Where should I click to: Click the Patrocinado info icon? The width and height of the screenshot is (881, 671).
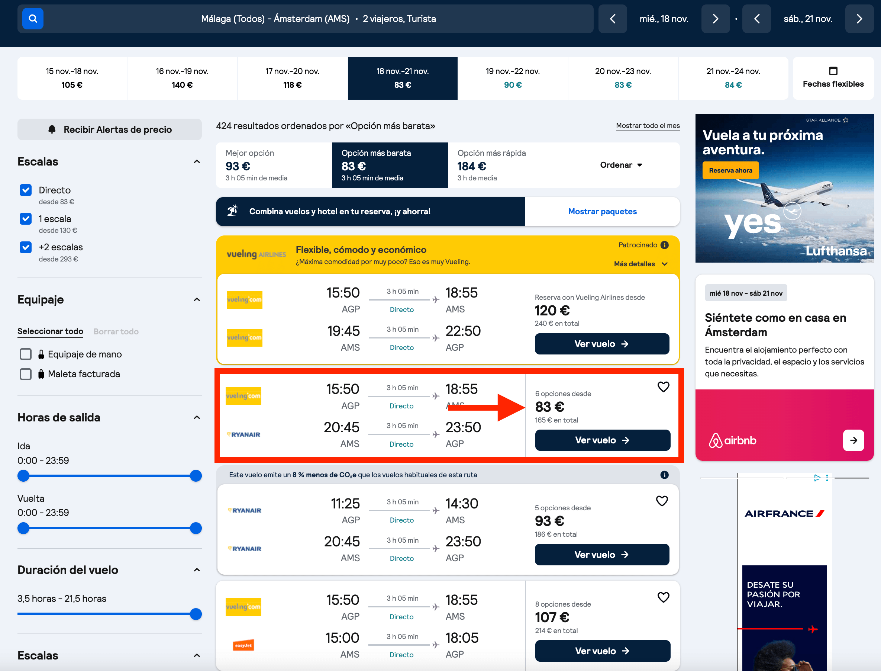[664, 245]
